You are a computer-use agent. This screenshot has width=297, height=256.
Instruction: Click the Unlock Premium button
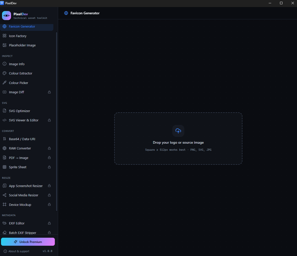tap(28, 242)
